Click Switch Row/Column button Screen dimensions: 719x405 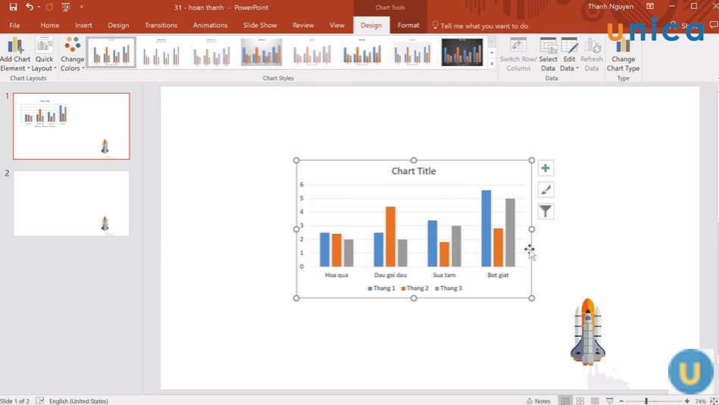pos(518,54)
